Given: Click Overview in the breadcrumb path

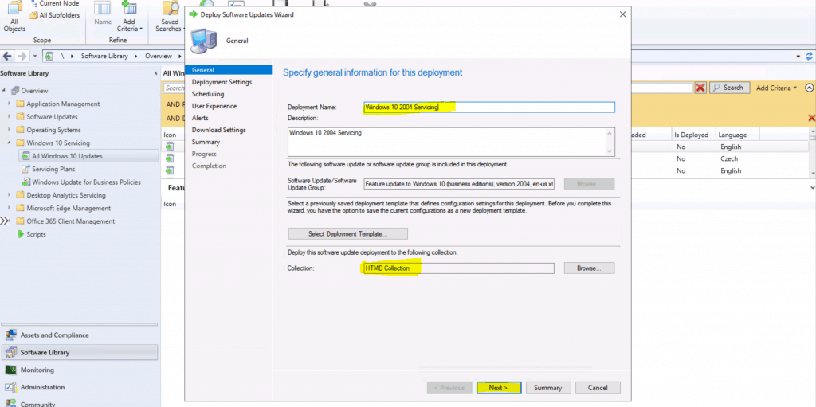Looking at the screenshot, I should point(159,56).
